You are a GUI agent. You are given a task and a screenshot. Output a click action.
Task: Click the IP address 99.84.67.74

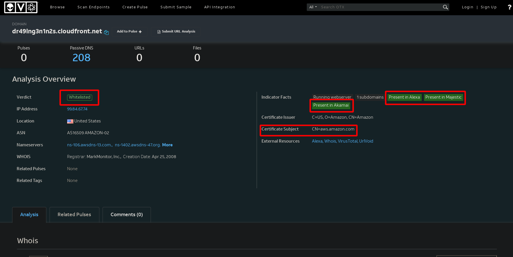77,109
